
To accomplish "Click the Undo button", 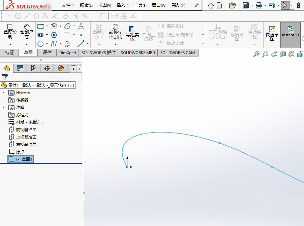I will (272, 5).
